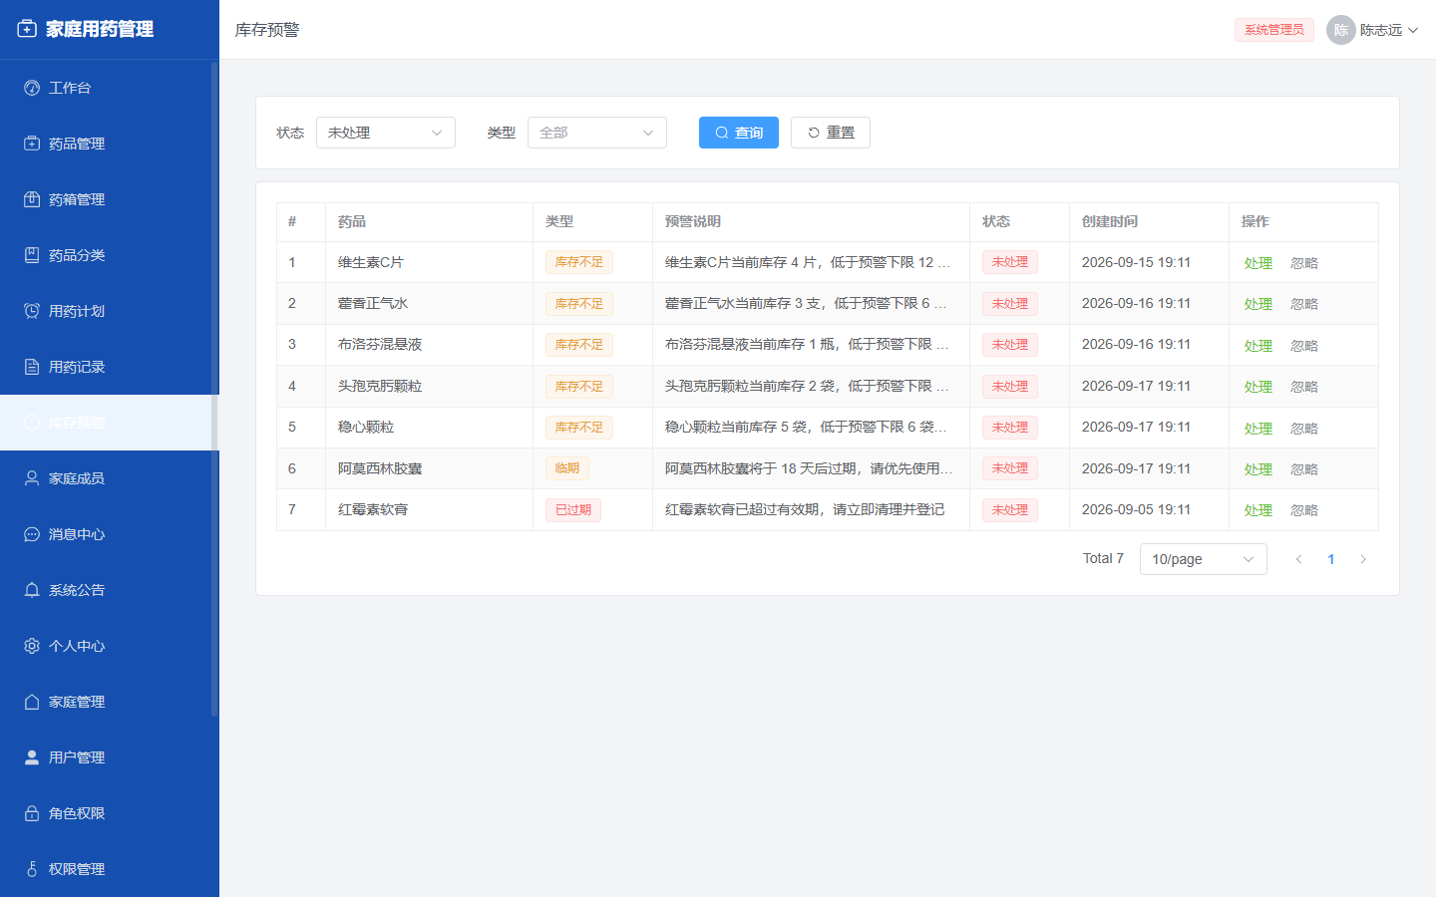Expand the 陈志远 user menu arrow
Viewport: 1436px width, 897px height.
(x=1413, y=30)
